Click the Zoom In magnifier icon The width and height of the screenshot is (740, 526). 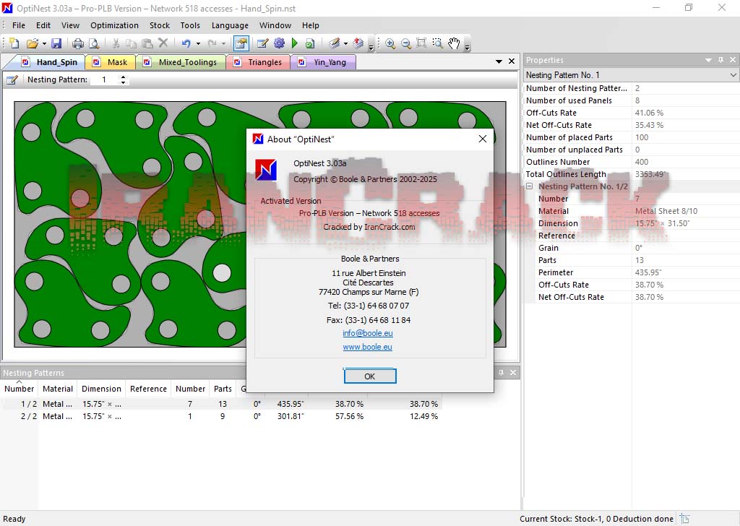pyautogui.click(x=390, y=44)
